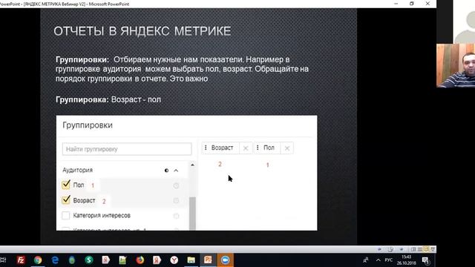Click the 'Группировки' panel heading
Image resolution: width=475 pixels, height=267 pixels.
(88, 125)
